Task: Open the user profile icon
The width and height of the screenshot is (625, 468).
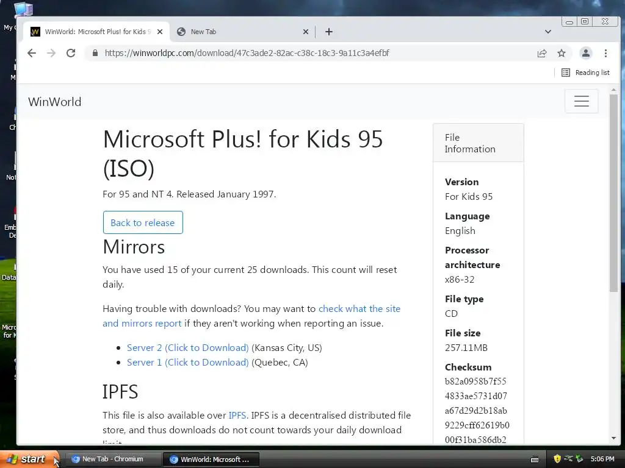Action: coord(585,54)
